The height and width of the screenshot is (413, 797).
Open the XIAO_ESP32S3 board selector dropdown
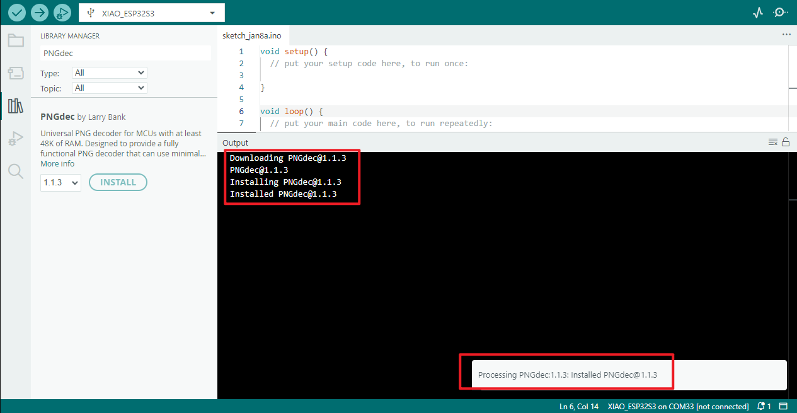click(x=151, y=13)
